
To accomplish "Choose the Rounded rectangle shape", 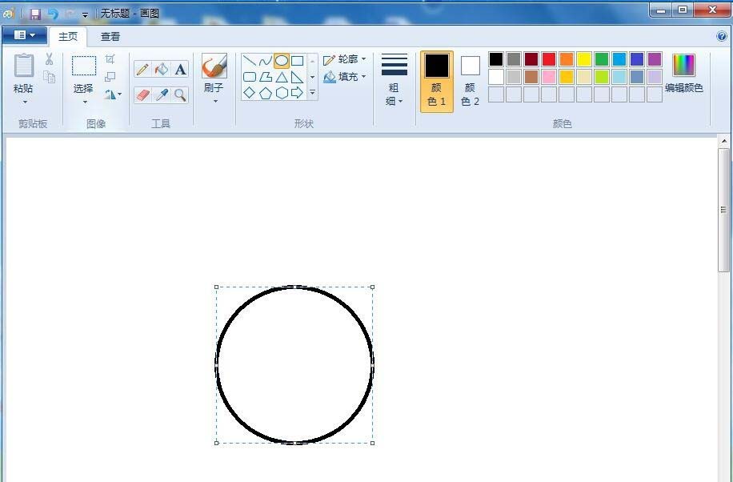I will pyautogui.click(x=249, y=77).
